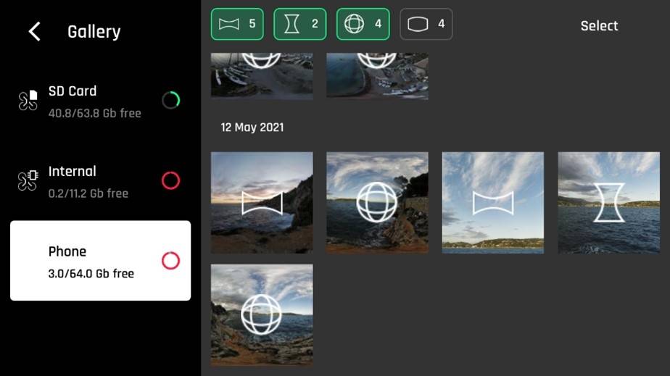Open the horizontal panorama with cloudy sky

492,203
